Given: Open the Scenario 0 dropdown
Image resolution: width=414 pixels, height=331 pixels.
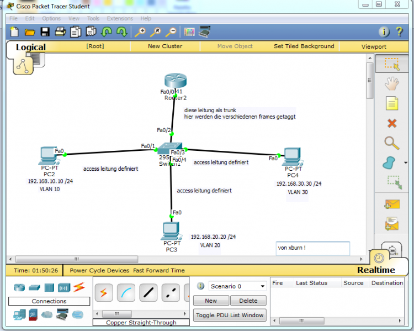Looking at the screenshot, I should point(237,286).
